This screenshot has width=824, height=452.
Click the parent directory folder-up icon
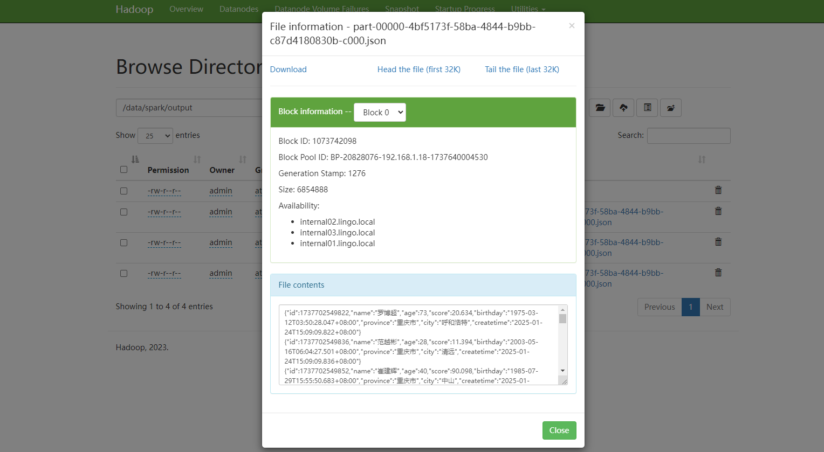click(671, 108)
